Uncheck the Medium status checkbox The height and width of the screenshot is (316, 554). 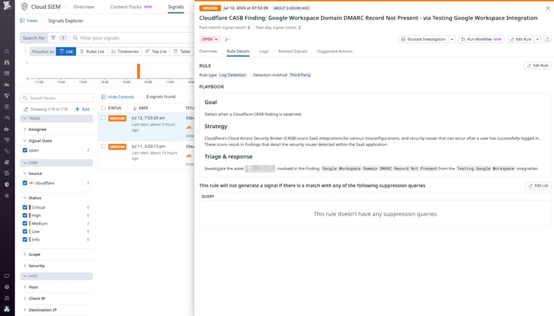click(25, 223)
